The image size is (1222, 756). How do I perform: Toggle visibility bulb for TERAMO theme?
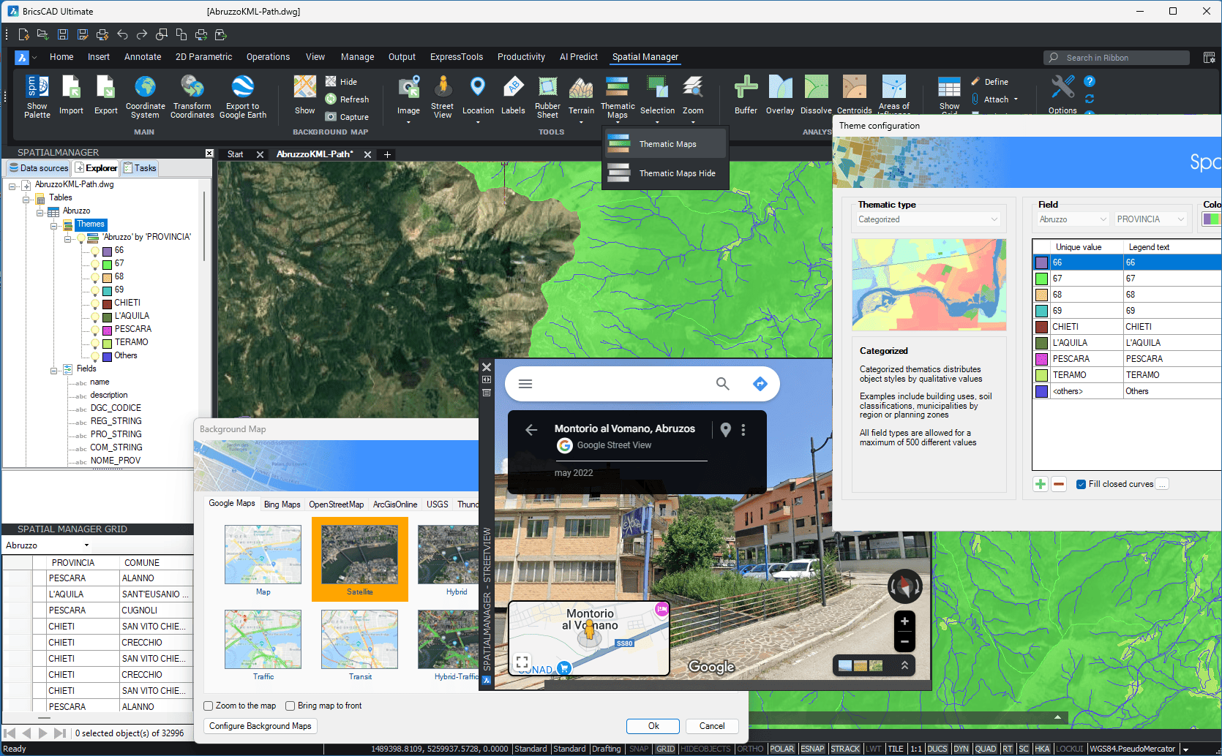94,343
